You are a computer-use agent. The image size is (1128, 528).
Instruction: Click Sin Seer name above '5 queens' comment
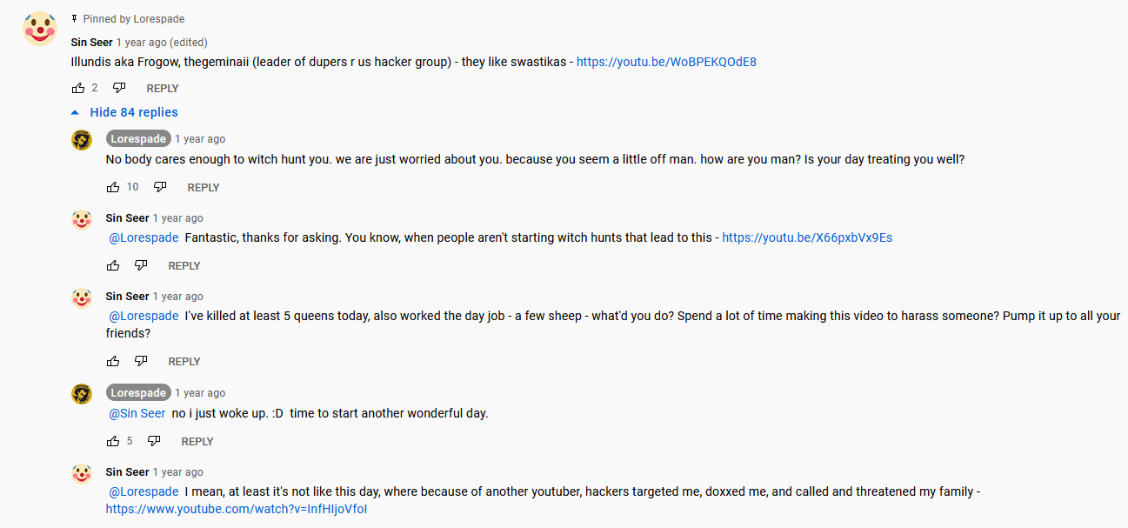tap(127, 297)
